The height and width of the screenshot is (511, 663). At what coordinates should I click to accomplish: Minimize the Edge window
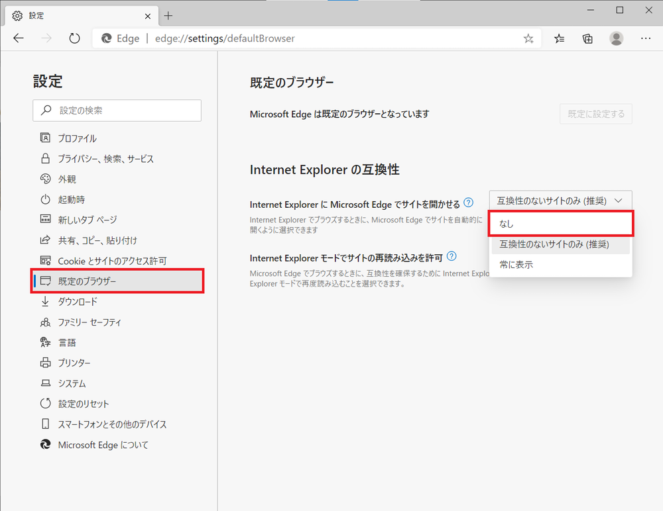[591, 10]
